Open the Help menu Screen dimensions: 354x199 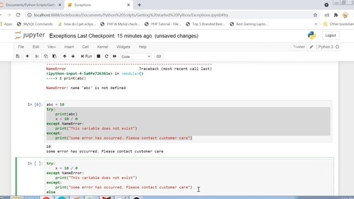tap(143, 47)
